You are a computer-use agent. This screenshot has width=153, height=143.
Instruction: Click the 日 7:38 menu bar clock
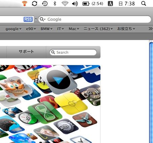pyautogui.click(x=127, y=4)
